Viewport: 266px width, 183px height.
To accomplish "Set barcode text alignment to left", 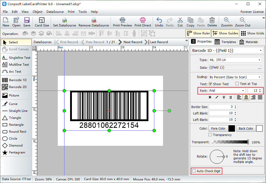I will coord(239,97).
